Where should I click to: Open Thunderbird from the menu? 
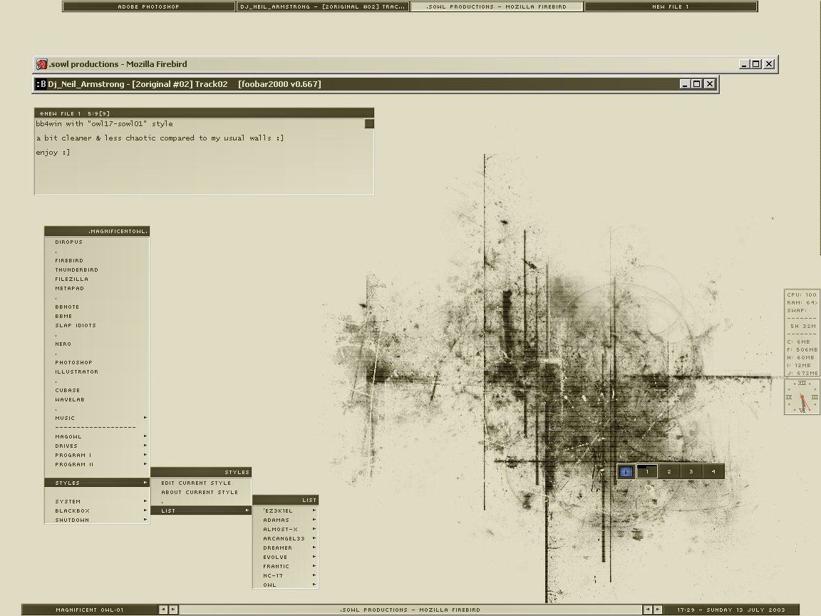tap(97, 269)
